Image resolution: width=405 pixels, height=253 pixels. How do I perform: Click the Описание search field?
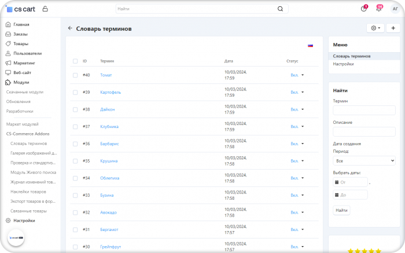click(364, 132)
